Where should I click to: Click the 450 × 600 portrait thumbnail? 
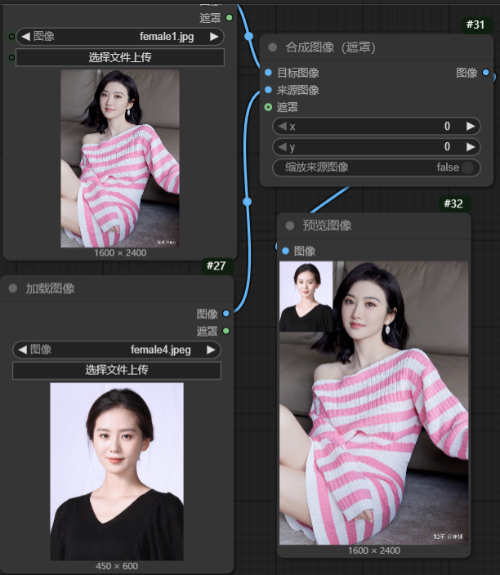tap(116, 471)
